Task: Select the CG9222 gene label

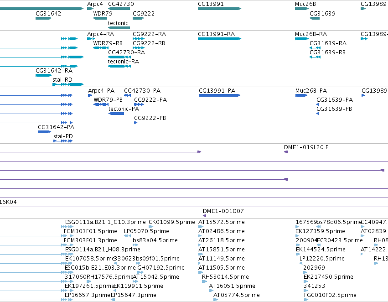Action: [x=144, y=14]
